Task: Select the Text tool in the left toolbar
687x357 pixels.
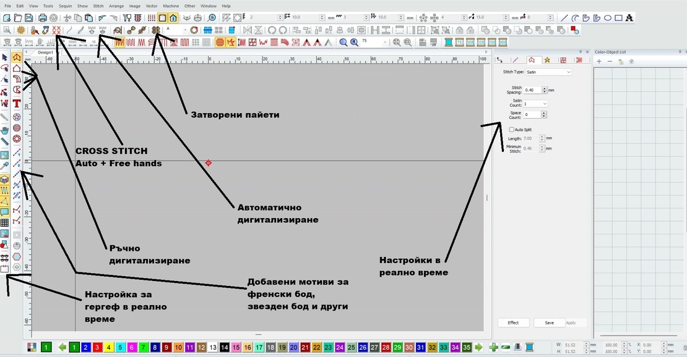Action: [x=16, y=104]
